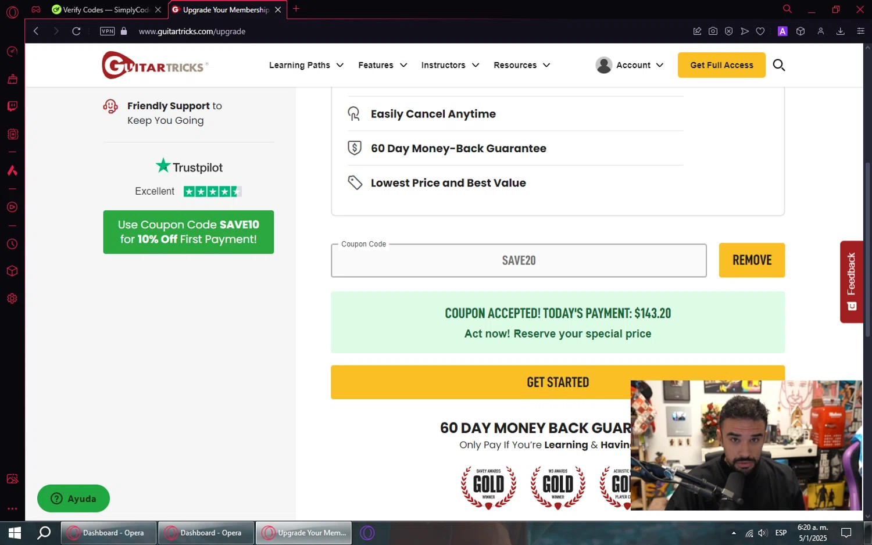Image resolution: width=872 pixels, height=545 pixels.
Task: Click REMOVE to clear the coupon
Action: click(x=752, y=260)
